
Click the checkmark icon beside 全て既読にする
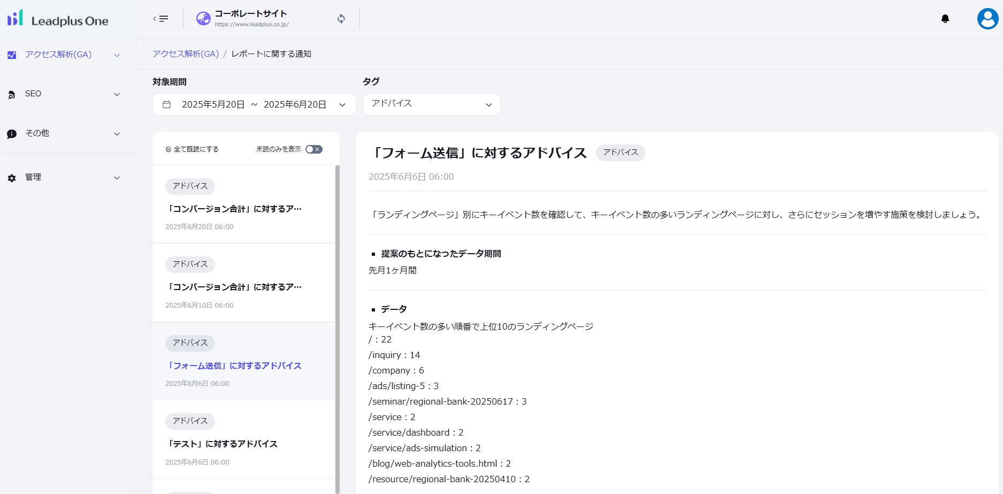pos(169,149)
